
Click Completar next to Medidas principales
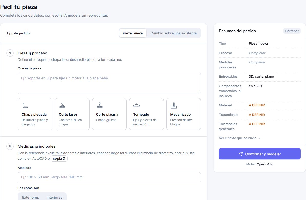(257, 62)
